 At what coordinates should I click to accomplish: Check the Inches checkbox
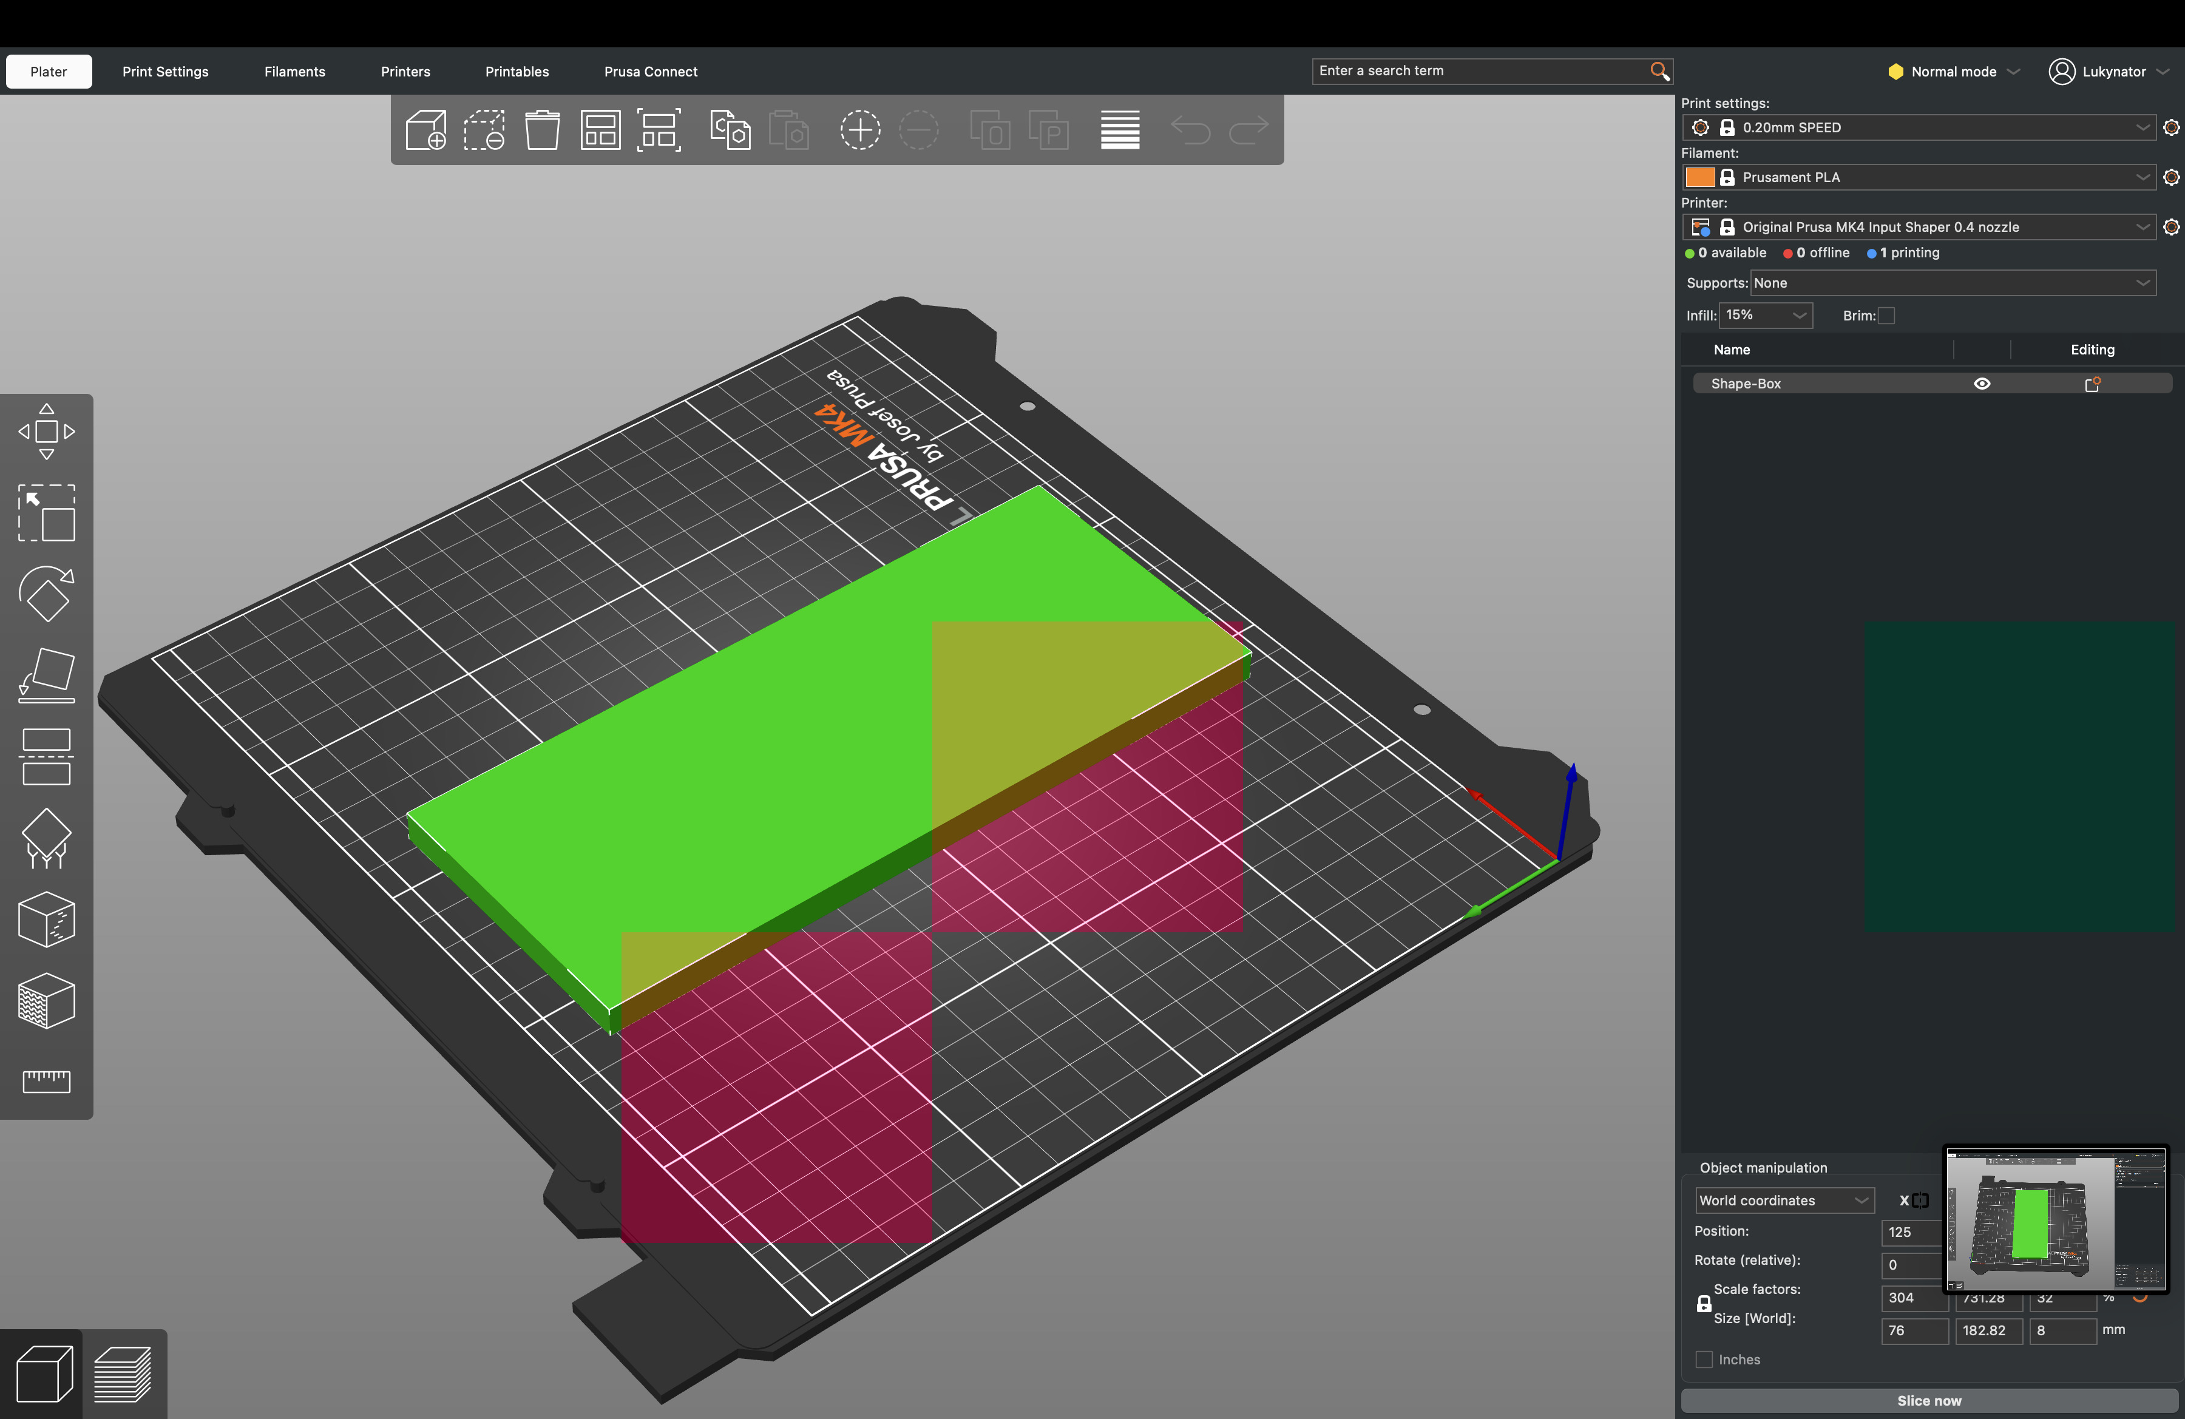(1704, 1360)
